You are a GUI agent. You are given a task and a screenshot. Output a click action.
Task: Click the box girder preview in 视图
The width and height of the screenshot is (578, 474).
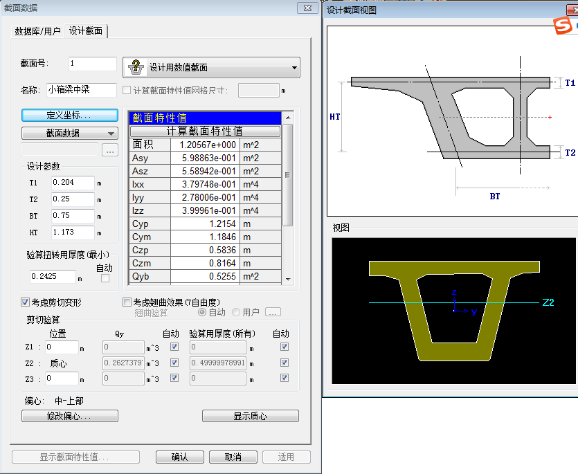[x=453, y=309]
